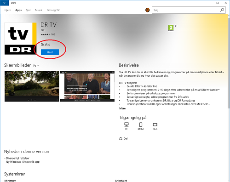Click the Del share icon

[x=121, y=138]
